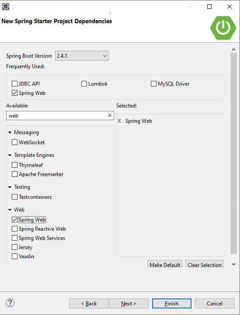Click the Make Default button
Image resolution: width=240 pixels, height=315 pixels.
click(165, 265)
